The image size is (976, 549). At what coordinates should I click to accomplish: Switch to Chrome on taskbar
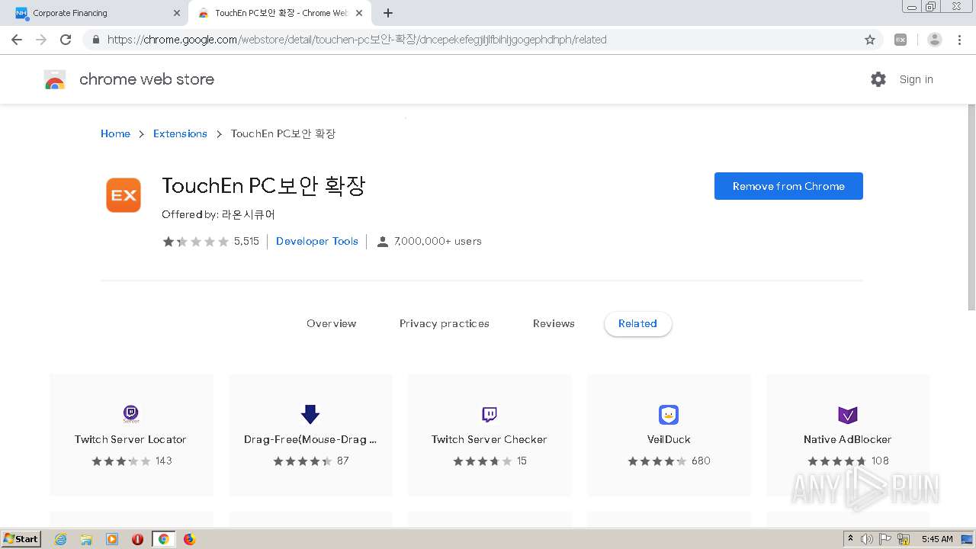pos(163,539)
